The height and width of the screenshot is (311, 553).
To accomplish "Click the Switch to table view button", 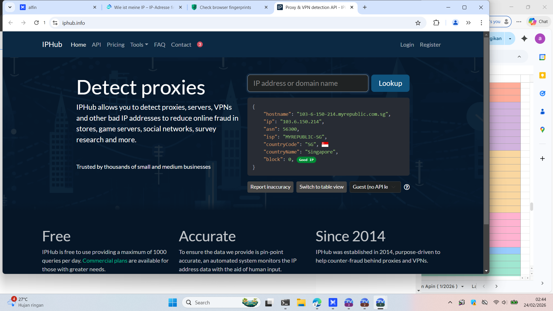I will tap(321, 187).
